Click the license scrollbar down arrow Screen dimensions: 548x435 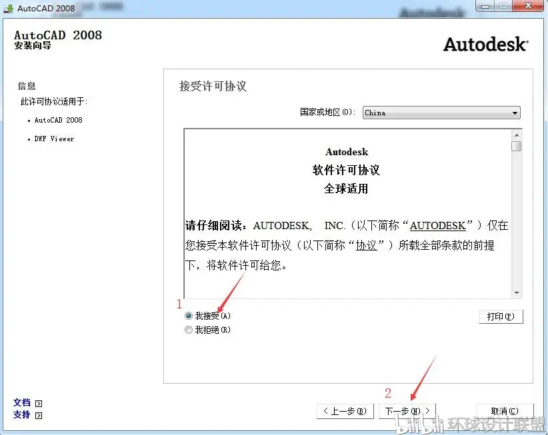click(517, 293)
